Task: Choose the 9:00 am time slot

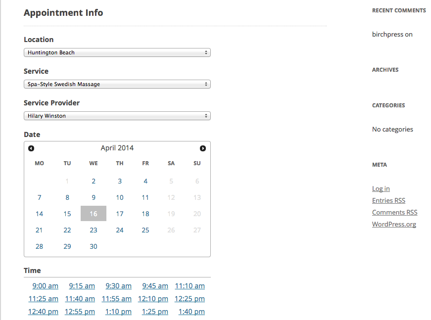Action: pos(46,286)
